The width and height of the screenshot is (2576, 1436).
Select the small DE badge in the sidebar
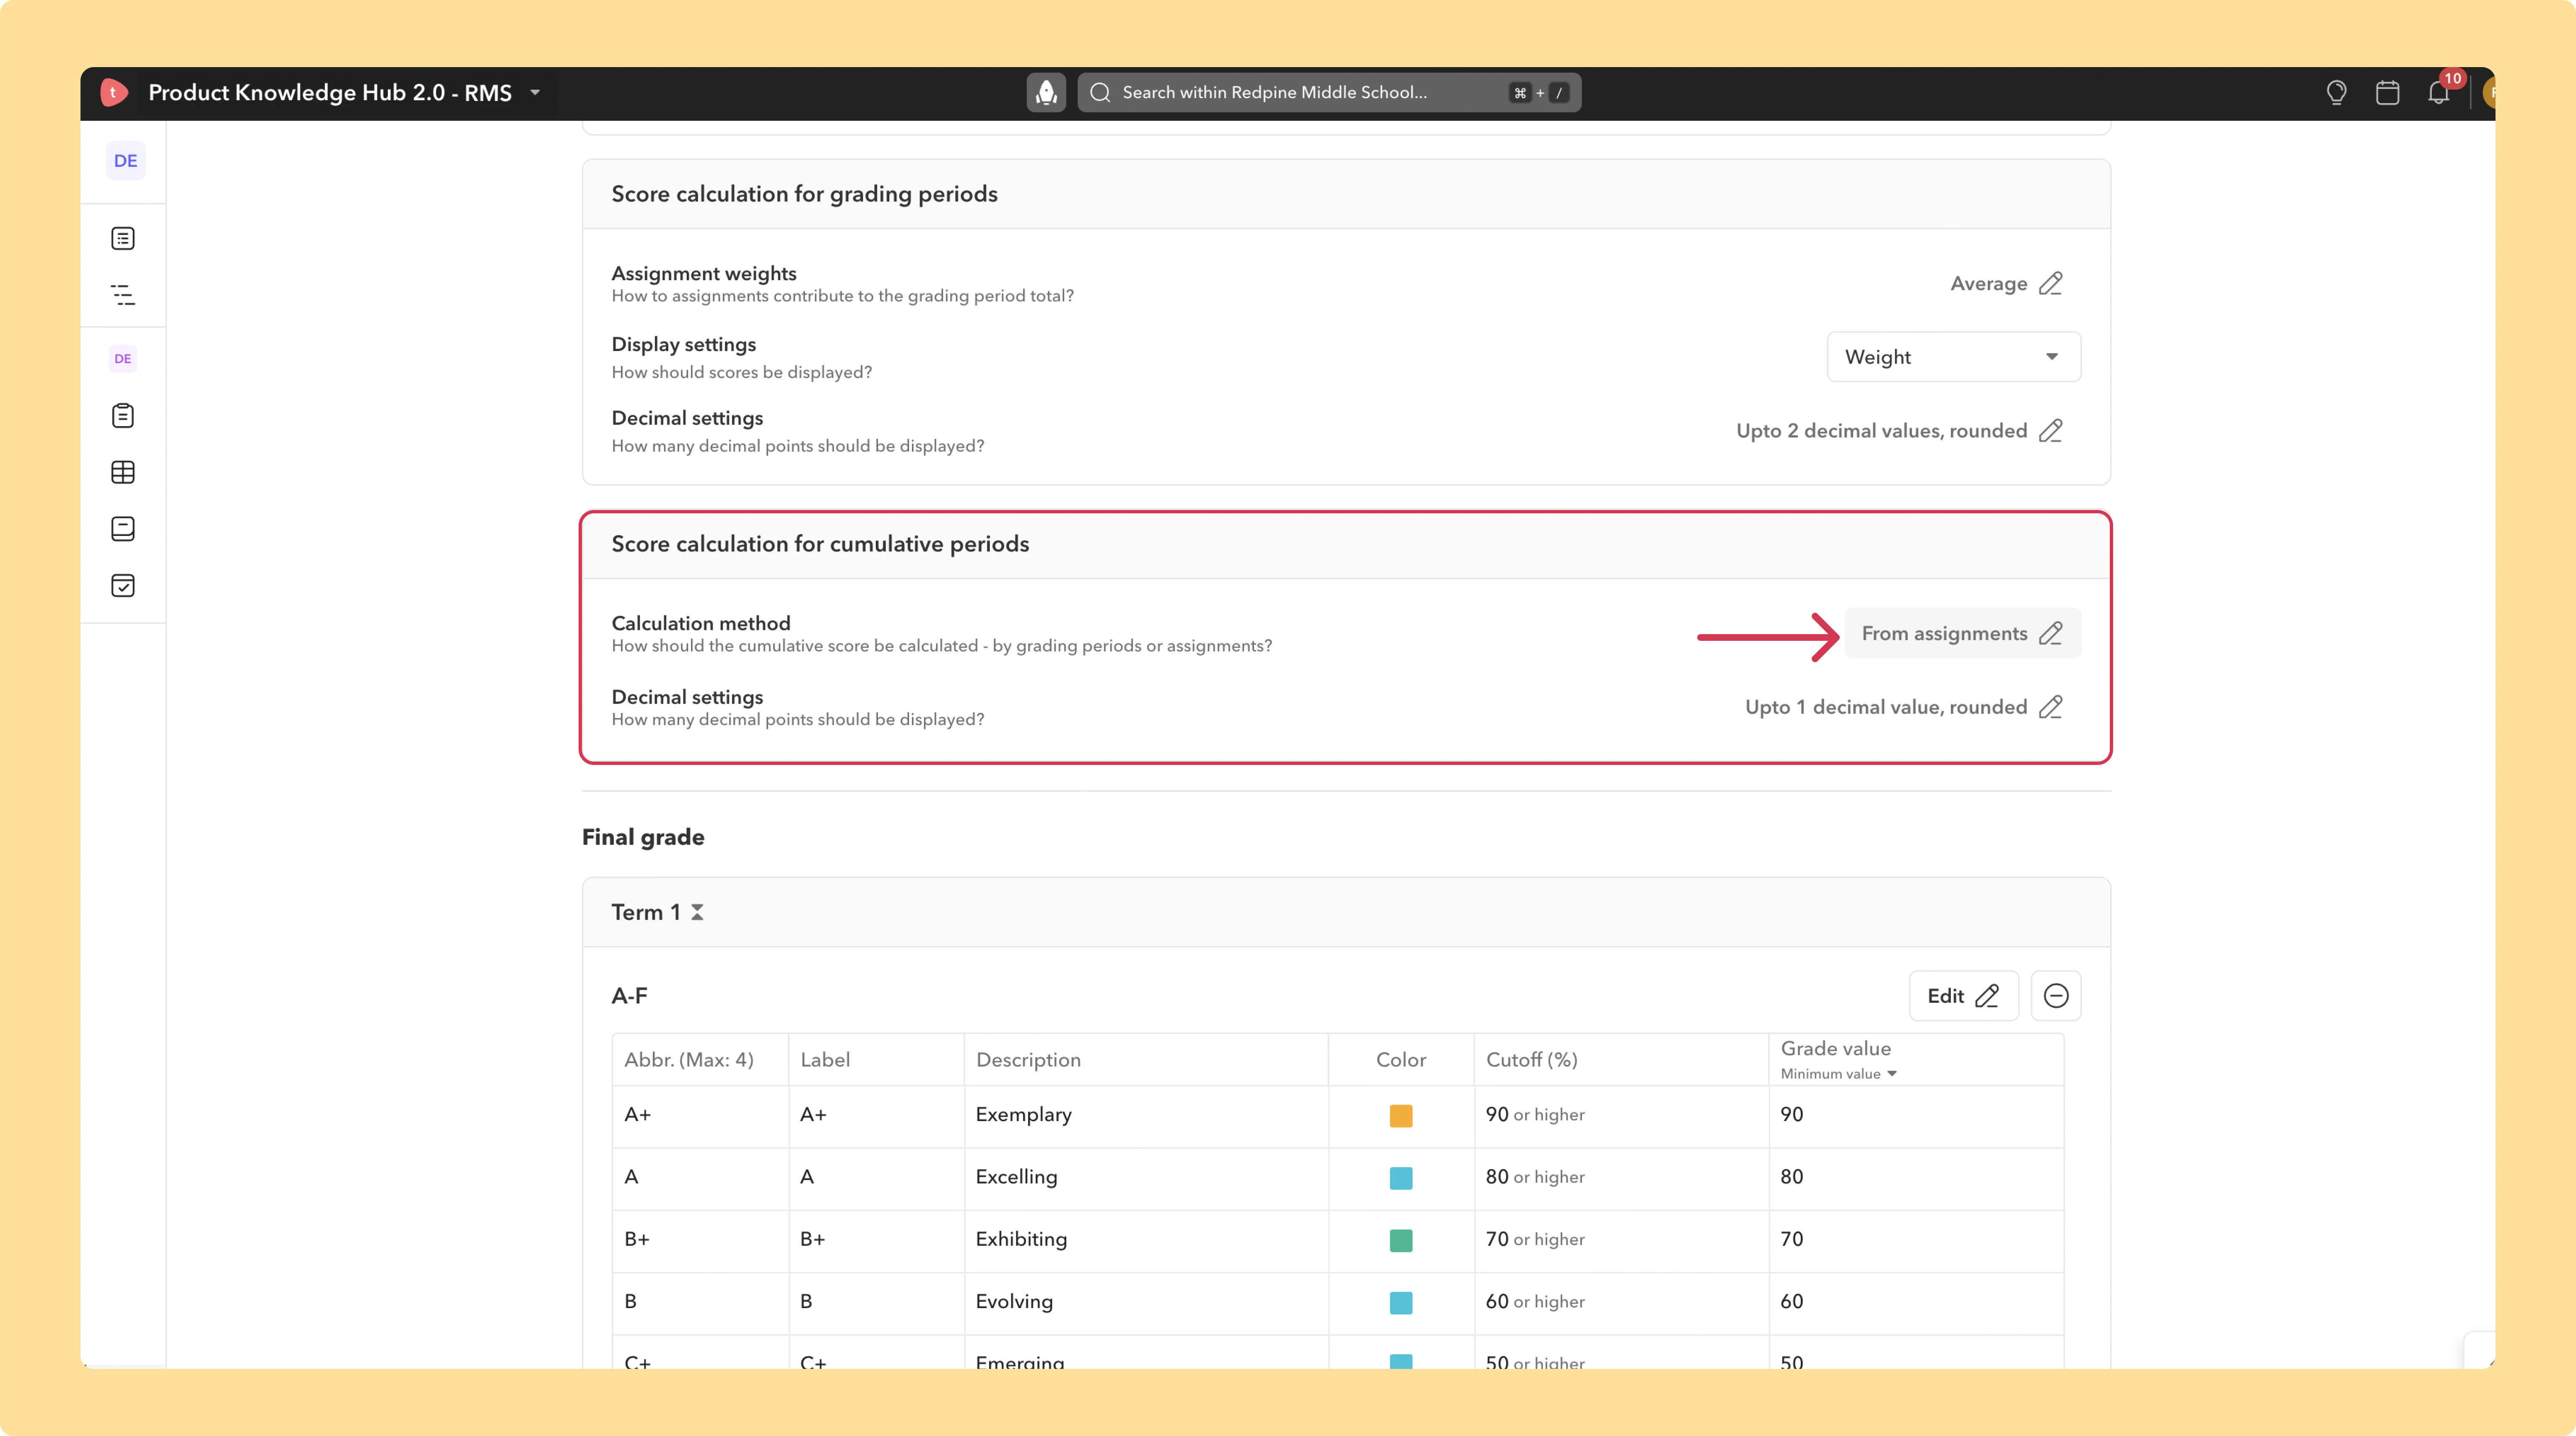coord(123,359)
